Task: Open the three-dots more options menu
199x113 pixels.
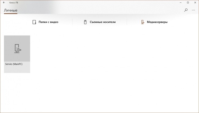Action: [x=193, y=10]
